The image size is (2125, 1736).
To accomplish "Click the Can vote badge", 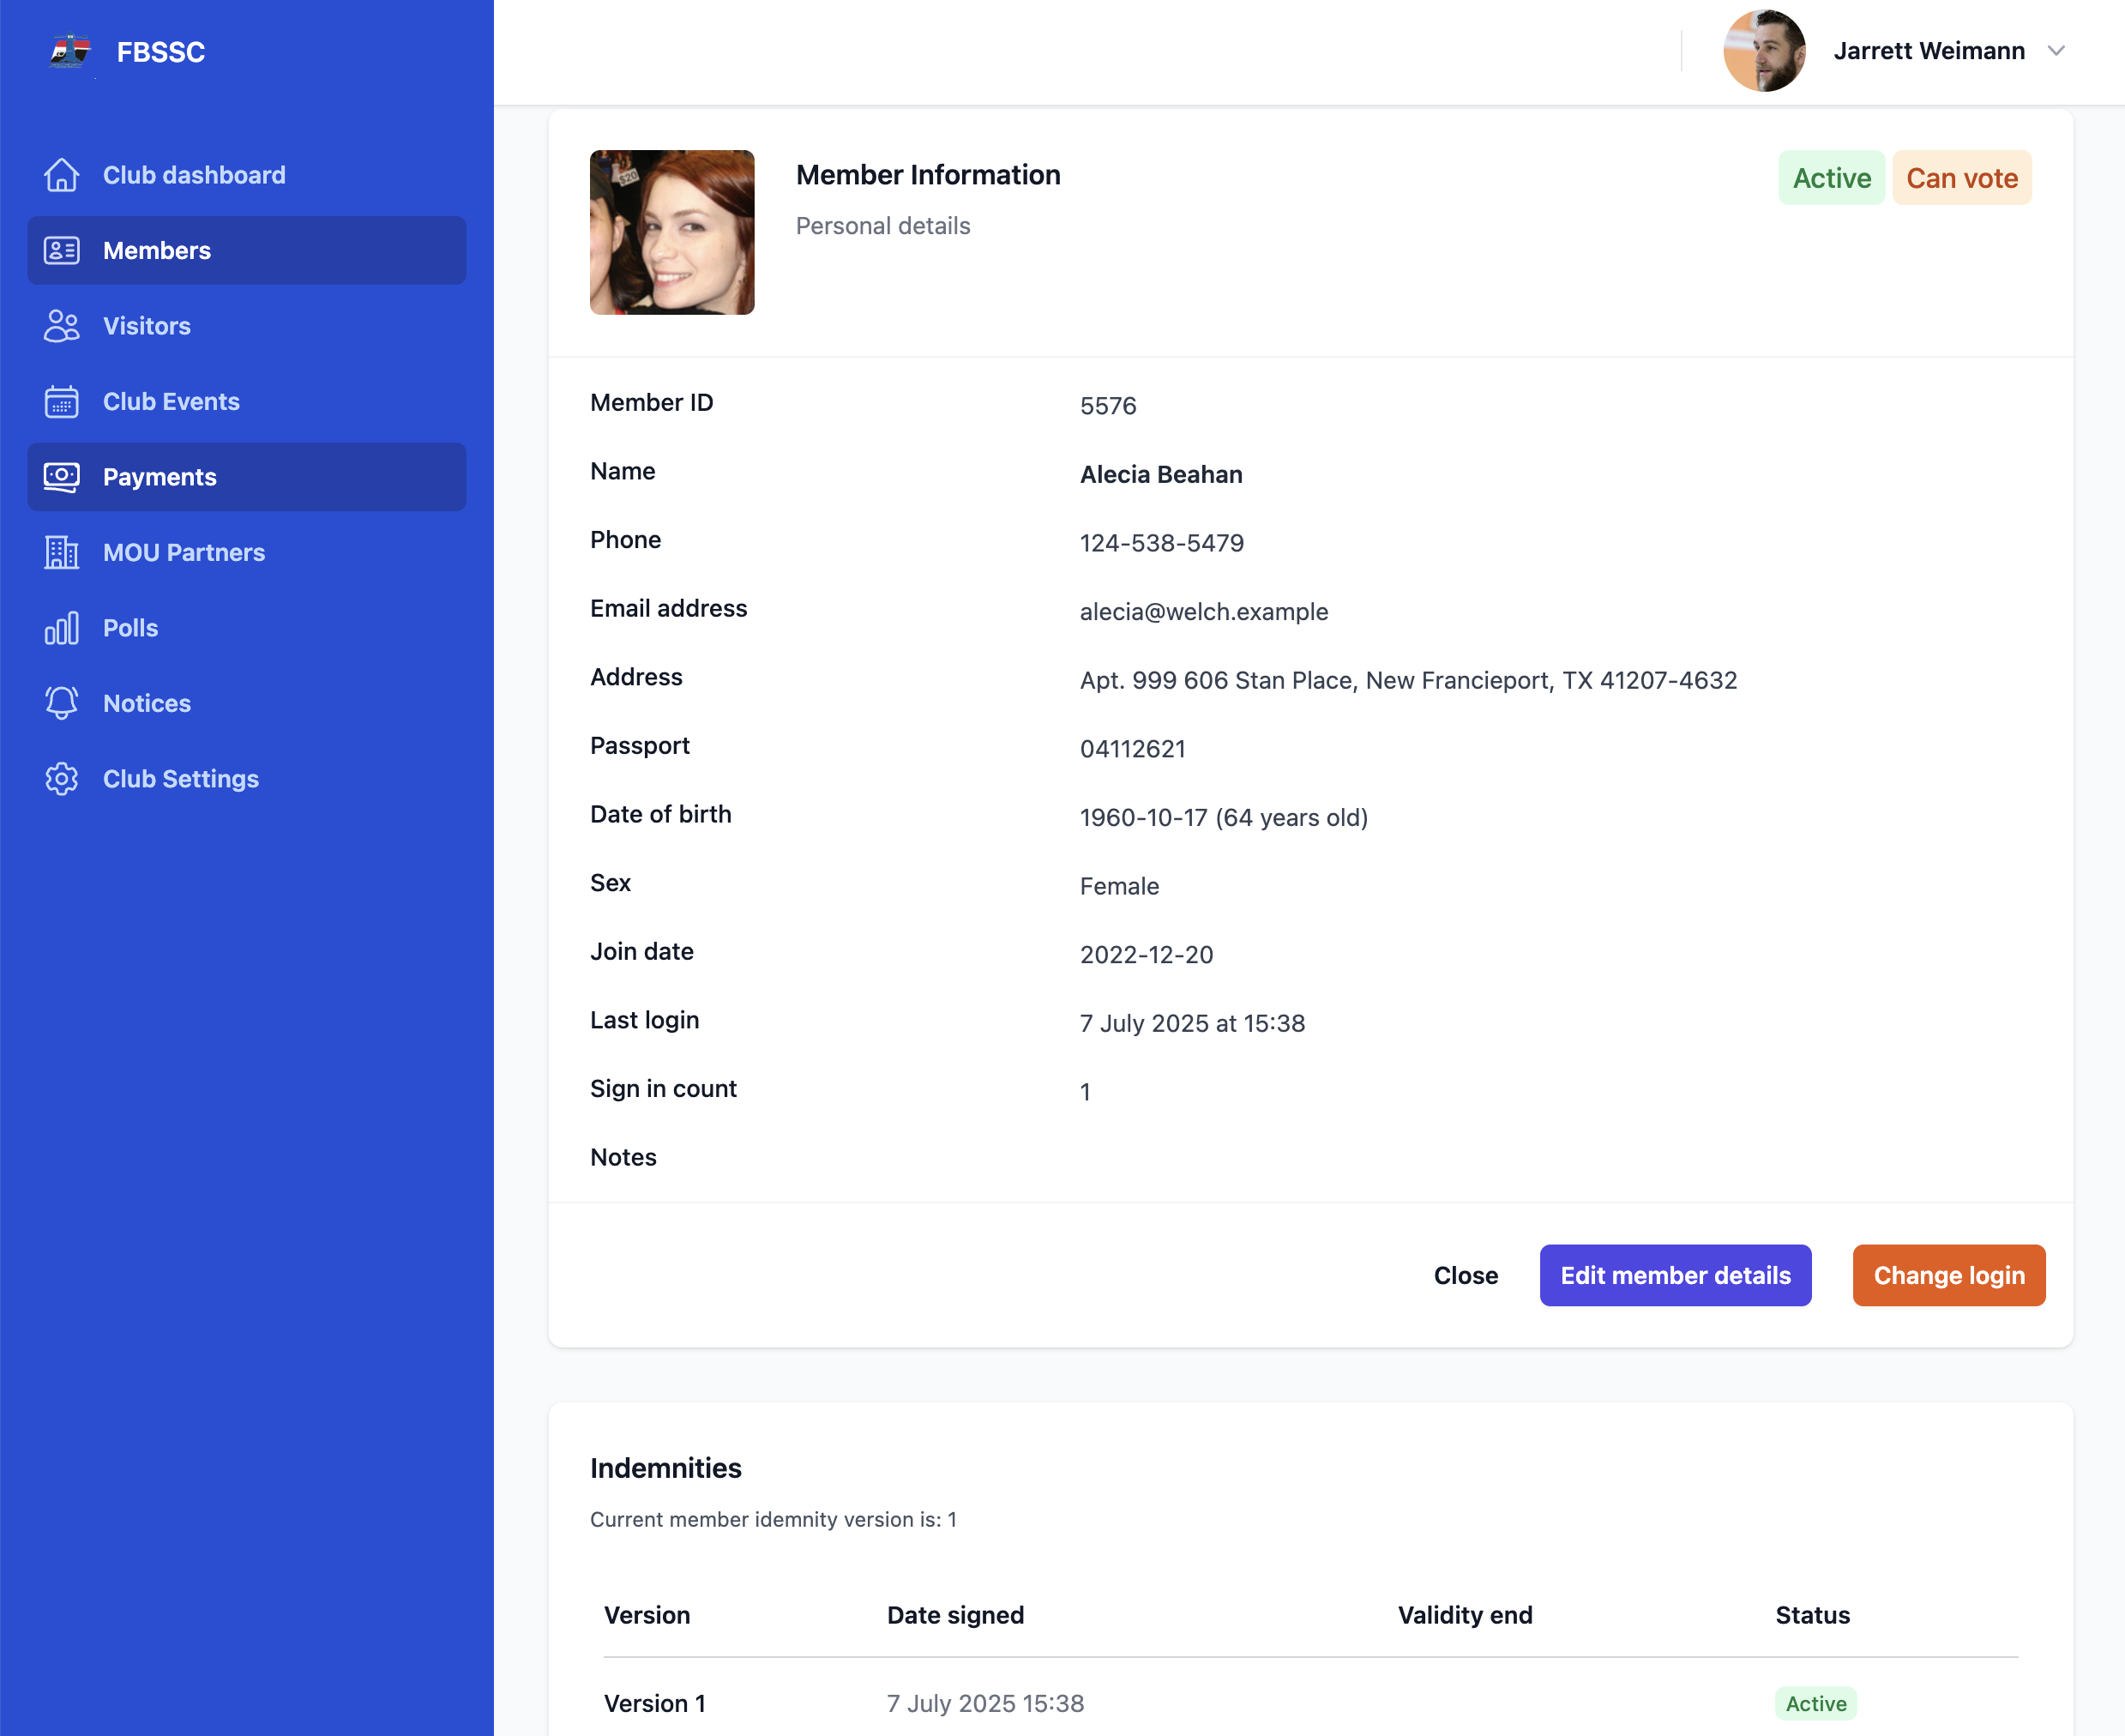I will click(1961, 178).
